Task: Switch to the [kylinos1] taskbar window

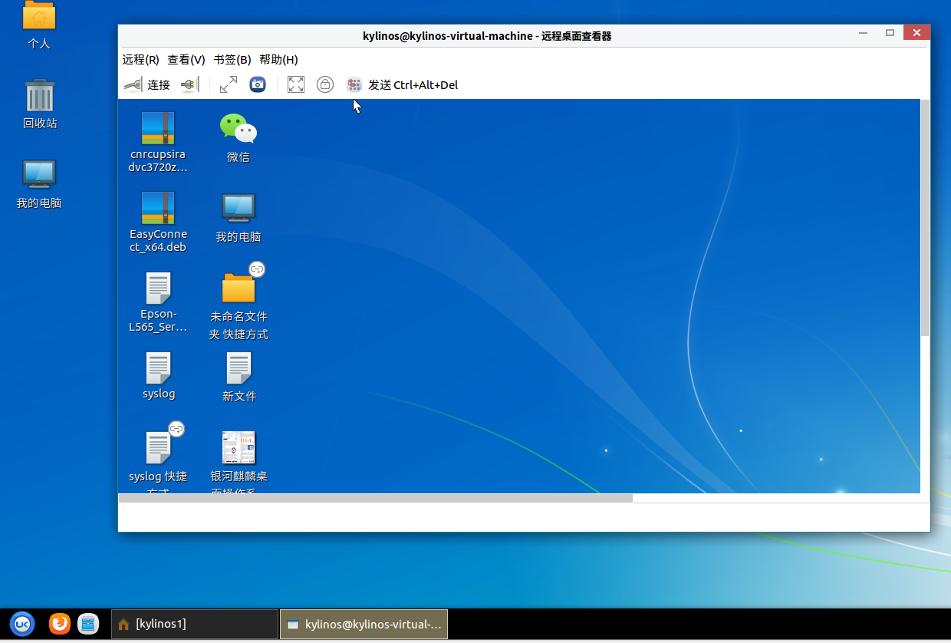Action: coord(195,624)
